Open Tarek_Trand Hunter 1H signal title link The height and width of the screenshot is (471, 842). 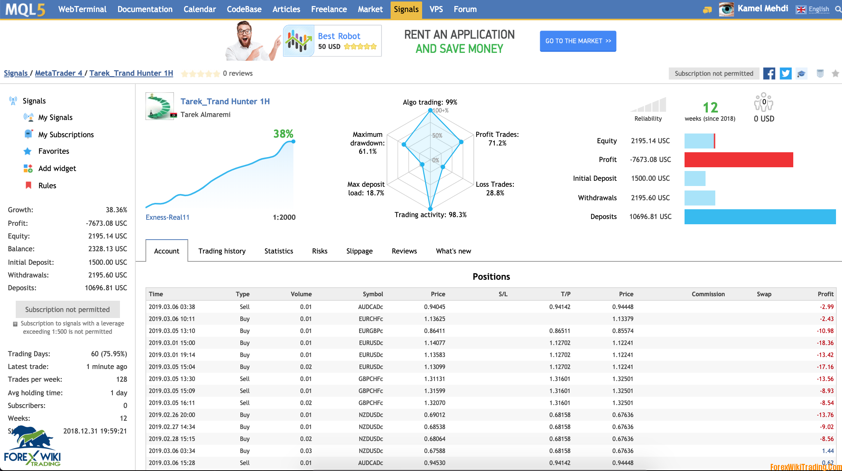(225, 101)
